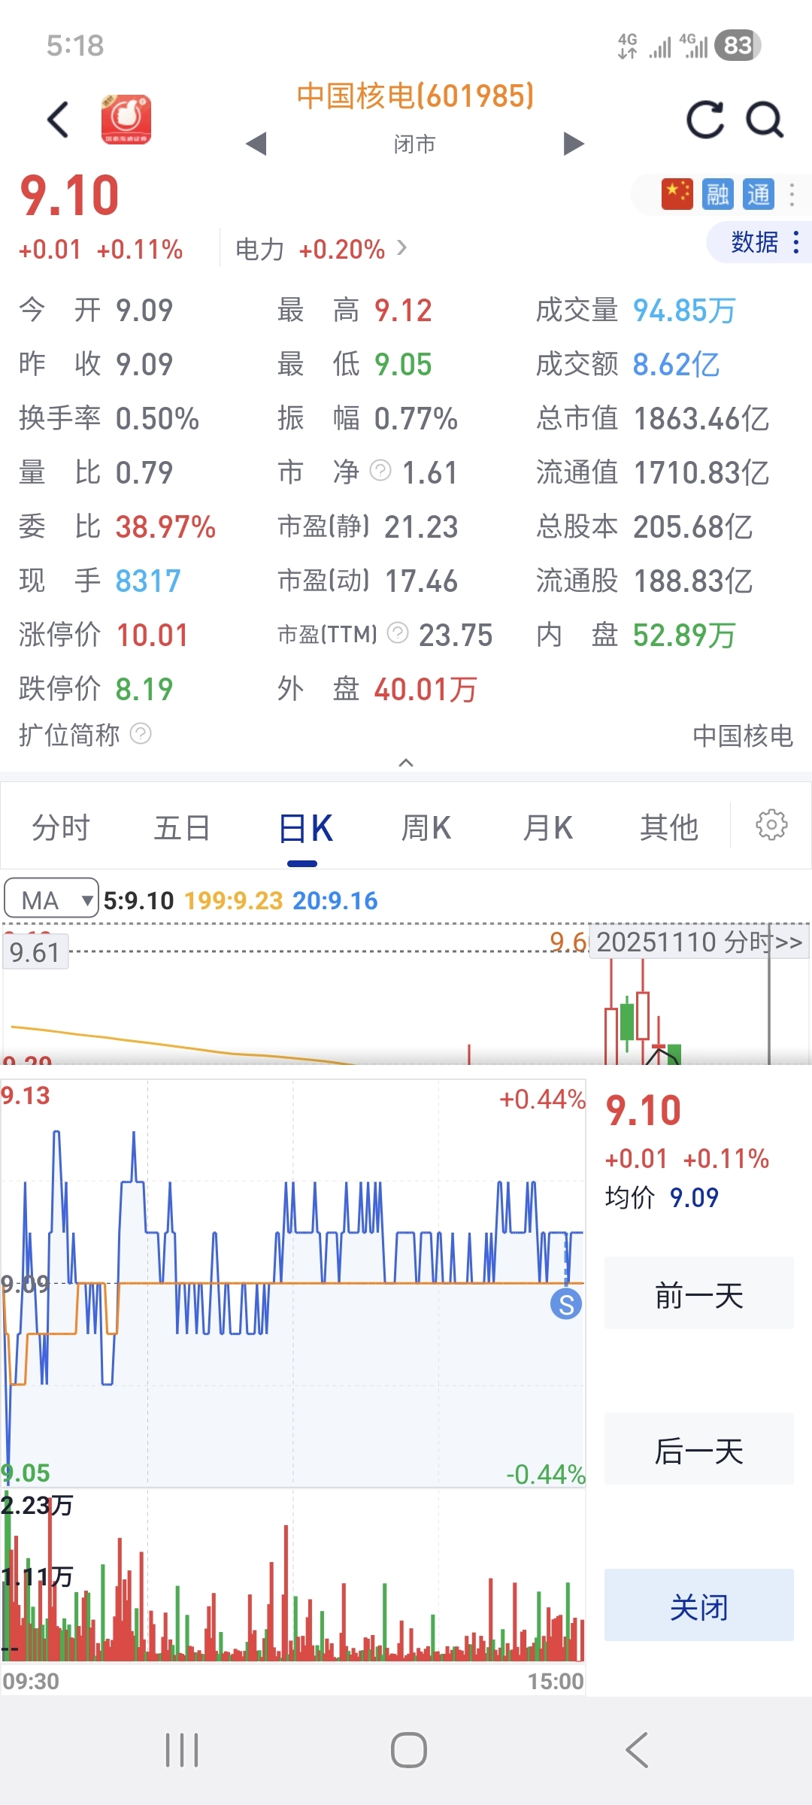The width and height of the screenshot is (812, 1805).
Task: Tap 现手 8317 value
Action: [148, 581]
